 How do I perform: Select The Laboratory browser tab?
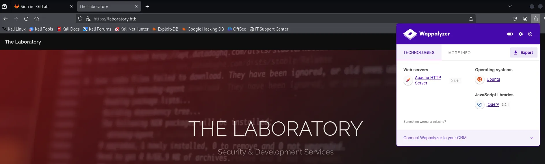coord(109,6)
